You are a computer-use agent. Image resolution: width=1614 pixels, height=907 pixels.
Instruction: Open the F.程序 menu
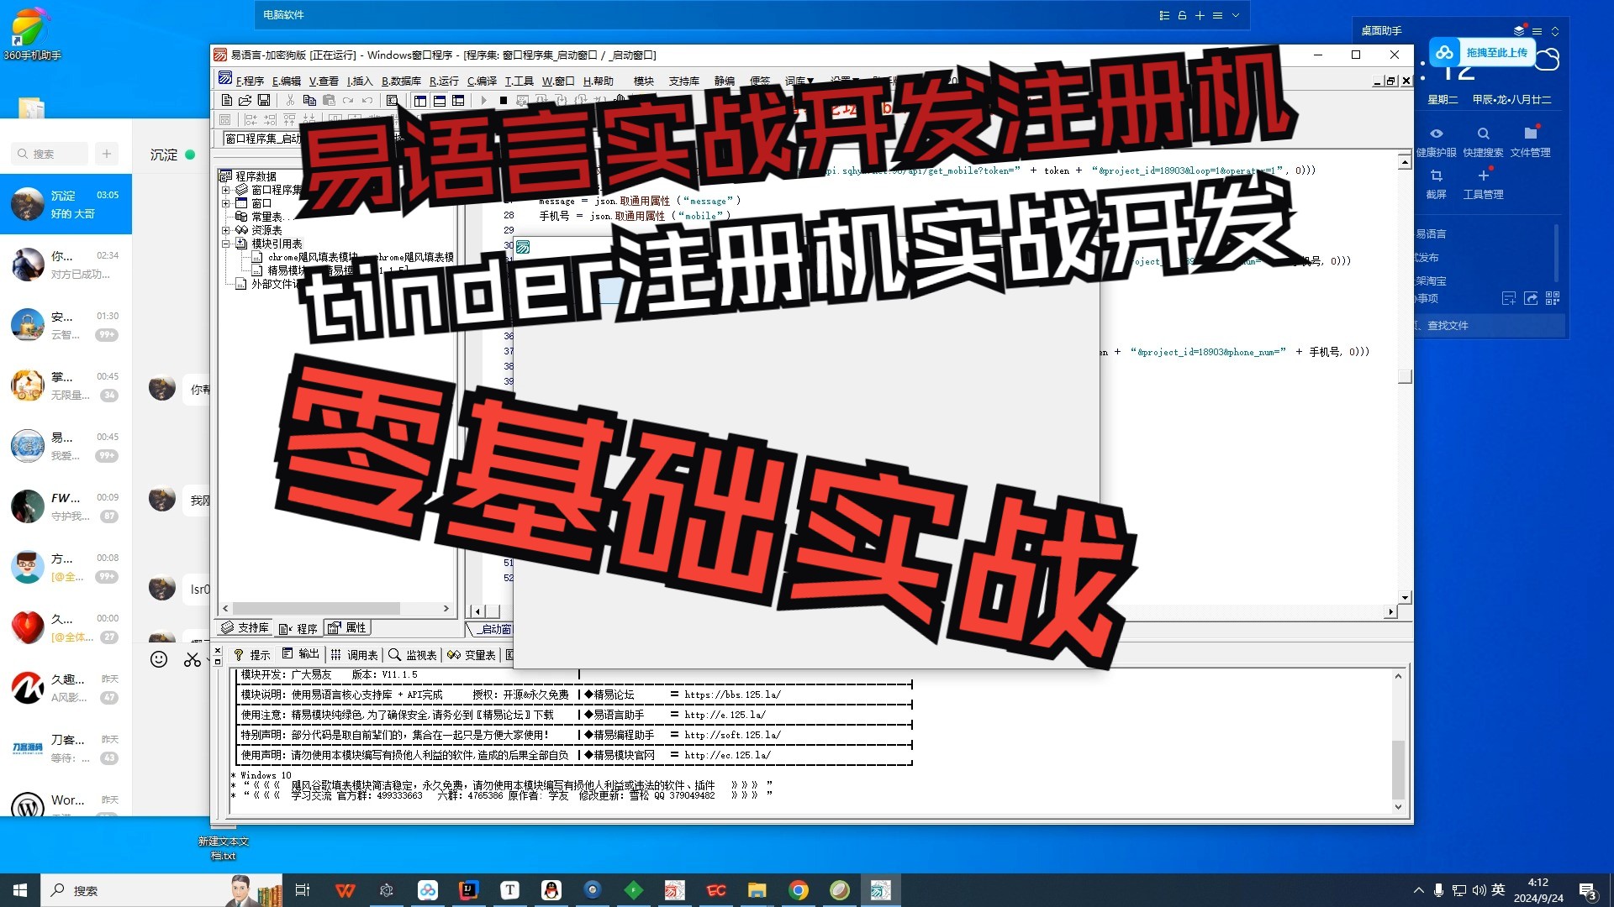point(250,81)
